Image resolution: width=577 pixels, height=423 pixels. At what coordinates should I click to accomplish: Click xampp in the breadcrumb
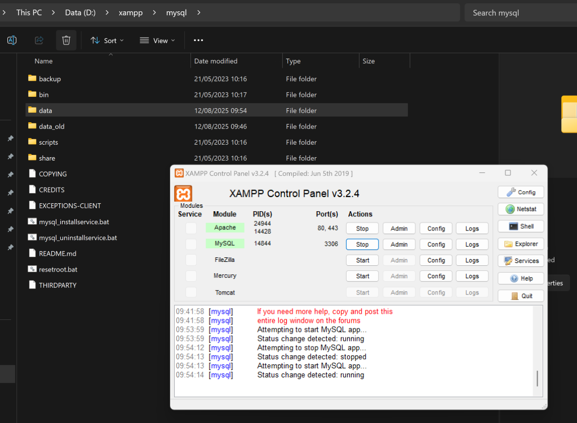coord(131,12)
